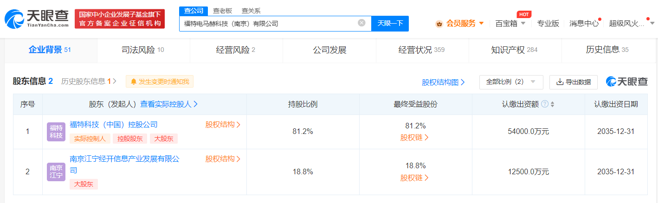Click into the company search input field
This screenshot has width=658, height=203.
(x=269, y=23)
